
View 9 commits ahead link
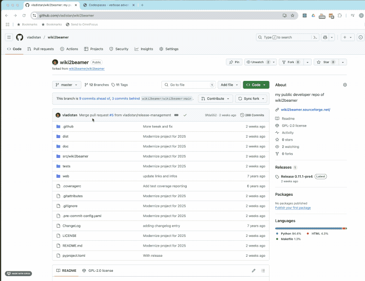point(95,99)
